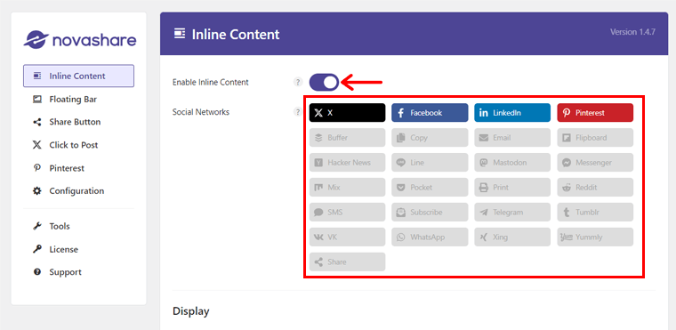Enable the Reddit network button

coord(595,187)
